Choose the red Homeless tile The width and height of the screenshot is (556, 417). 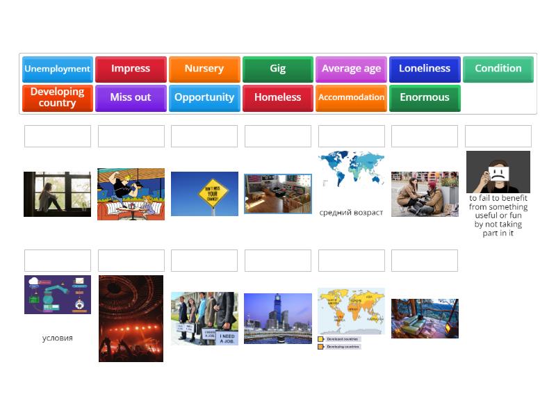[x=278, y=98]
